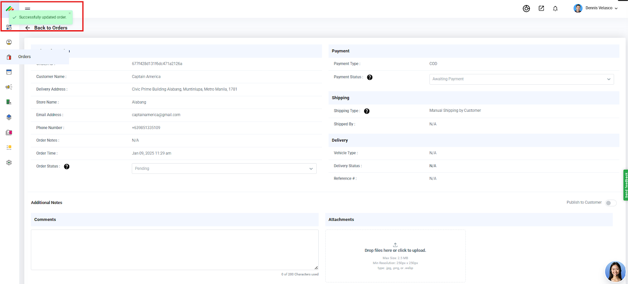
Task: Go Back to Orders
Action: 46,28
